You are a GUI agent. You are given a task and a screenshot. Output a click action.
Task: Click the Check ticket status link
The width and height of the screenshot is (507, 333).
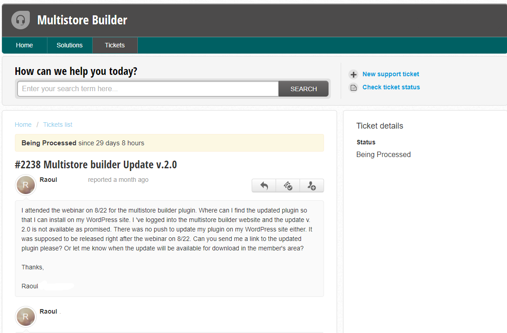click(x=391, y=87)
